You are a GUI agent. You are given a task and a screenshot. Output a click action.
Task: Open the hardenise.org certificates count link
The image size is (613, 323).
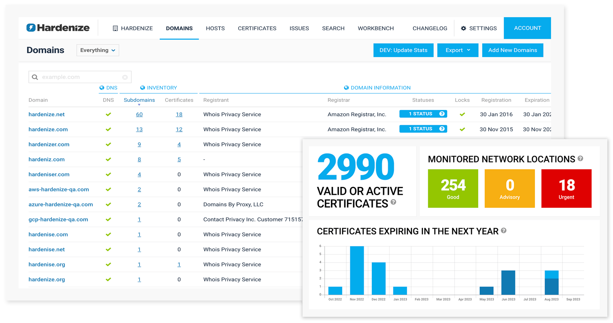(179, 264)
